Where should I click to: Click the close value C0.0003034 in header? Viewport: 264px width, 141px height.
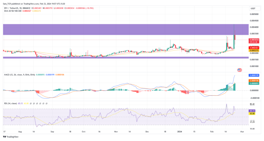point(69,8)
